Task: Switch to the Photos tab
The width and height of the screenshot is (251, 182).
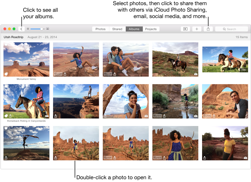Action: point(100,29)
